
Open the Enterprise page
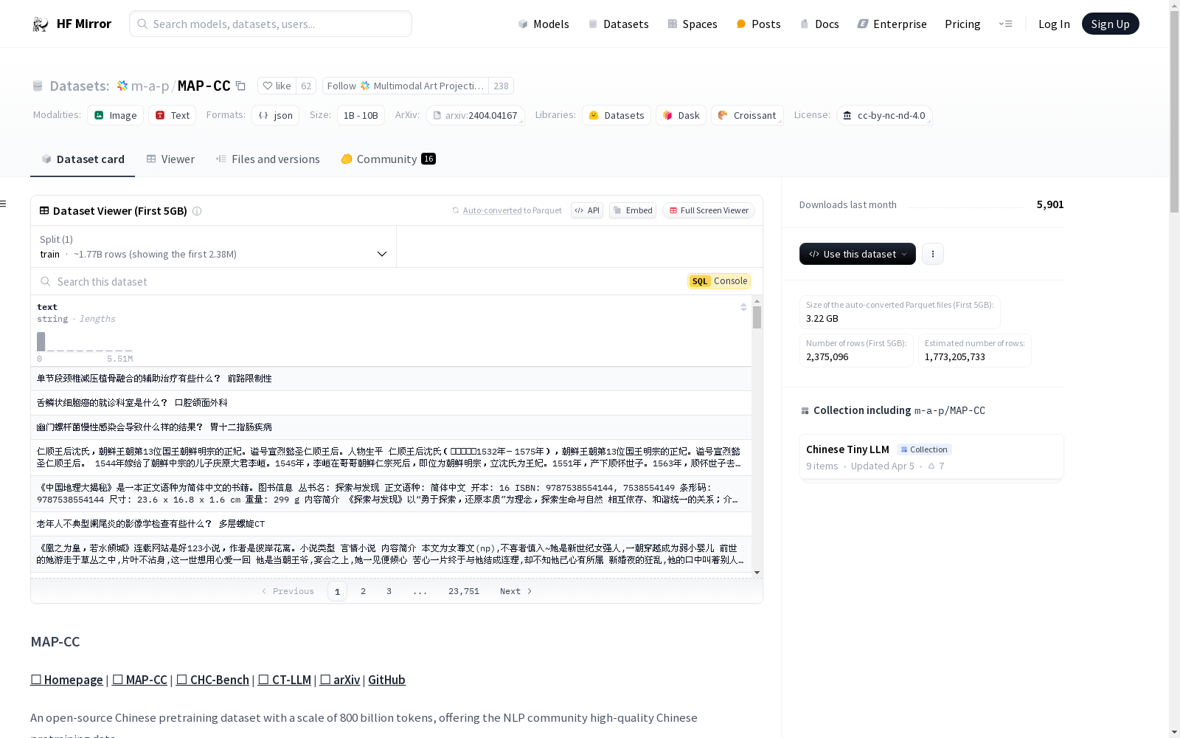coord(892,24)
